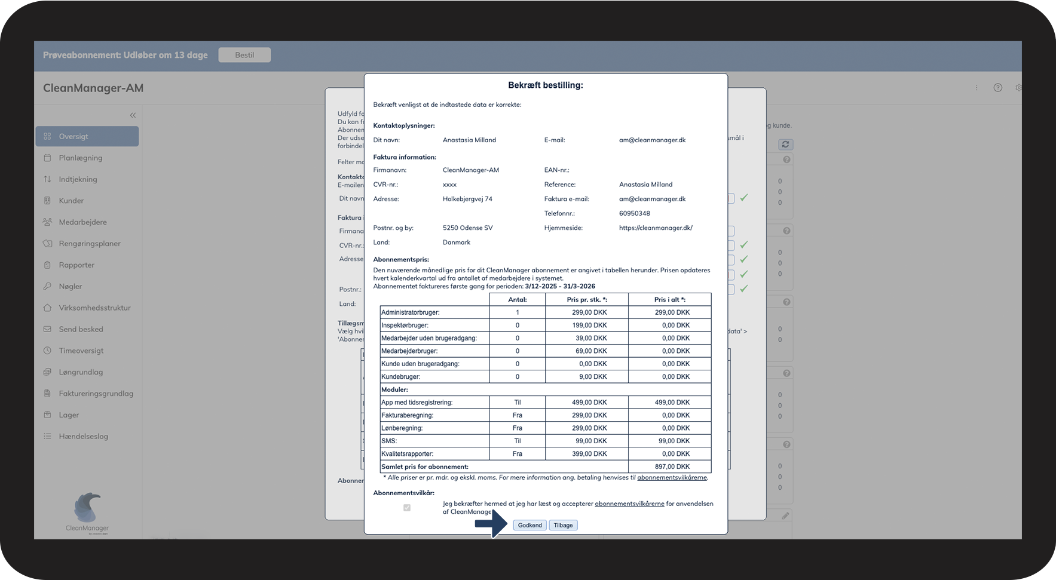Toggle the subscription terms acceptance checkbox
Screen dimensions: 1056x580
(407, 508)
